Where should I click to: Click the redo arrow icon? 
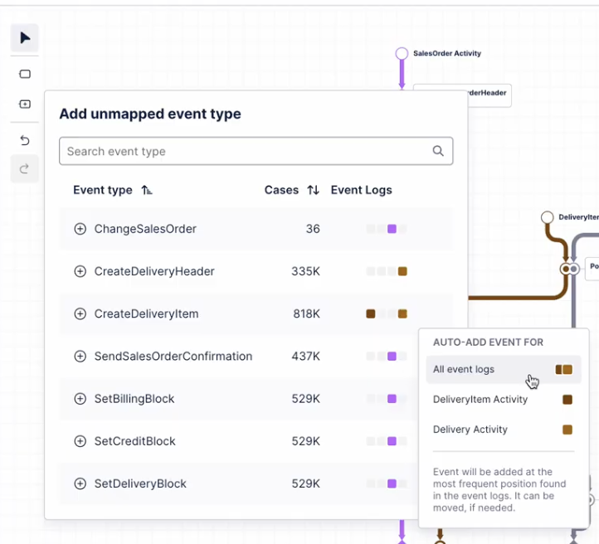(x=24, y=168)
